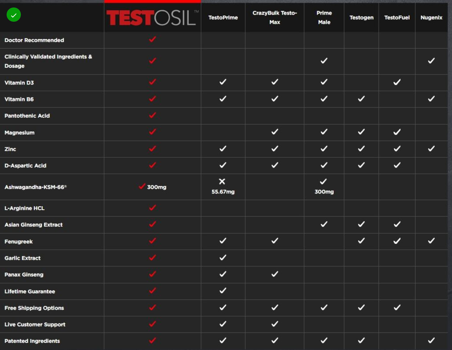Click the X mark above 55.67mg
This screenshot has height=350, width=452.
[222, 181]
